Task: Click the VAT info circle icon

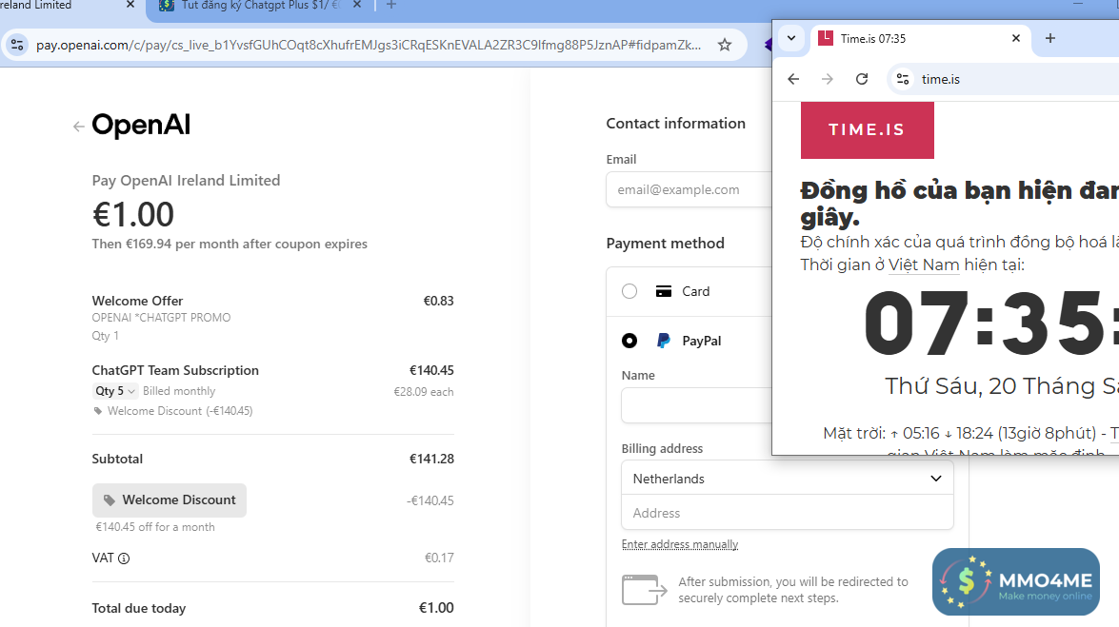Action: 124,558
